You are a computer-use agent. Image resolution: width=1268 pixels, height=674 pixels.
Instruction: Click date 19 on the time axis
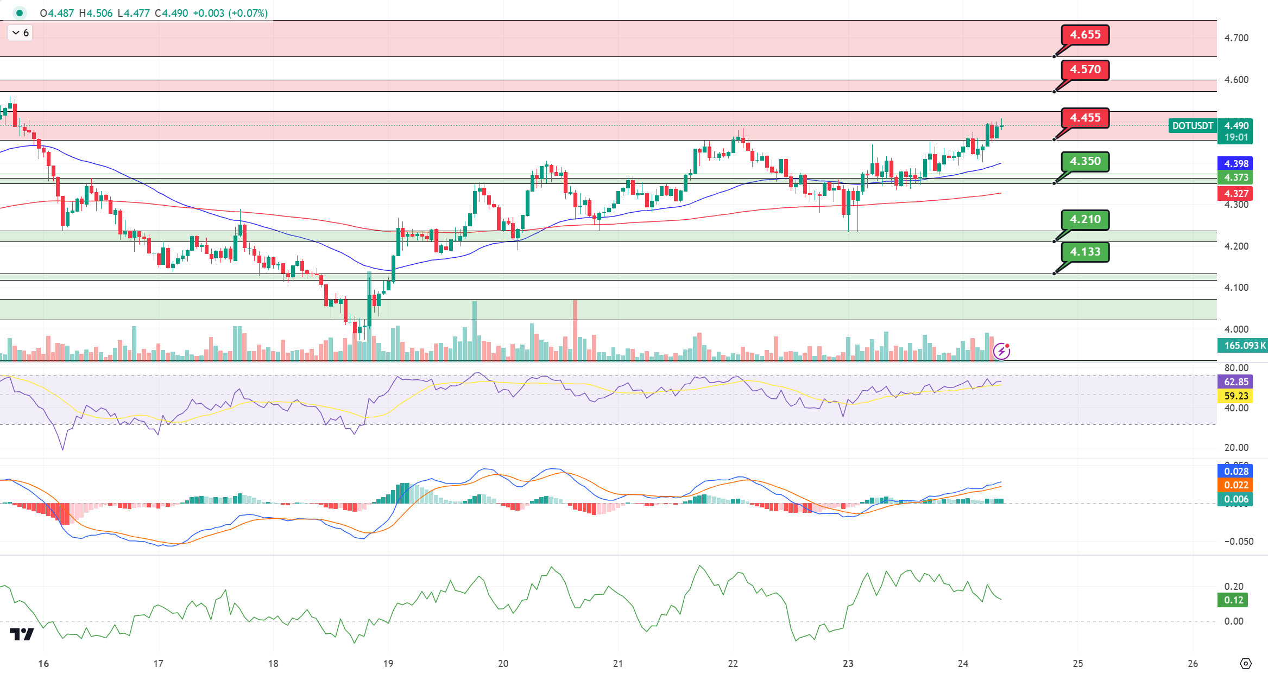pyautogui.click(x=388, y=664)
